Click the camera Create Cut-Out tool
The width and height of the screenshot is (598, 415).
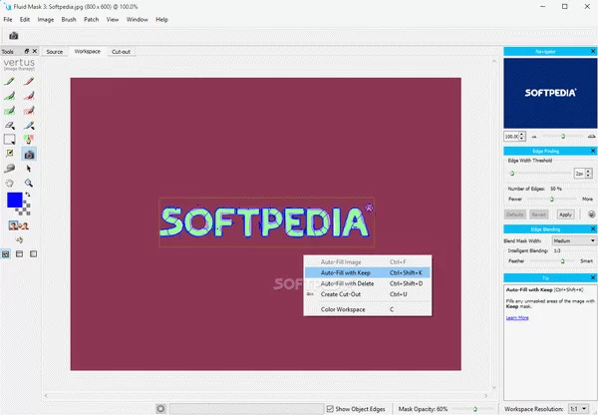coord(30,155)
